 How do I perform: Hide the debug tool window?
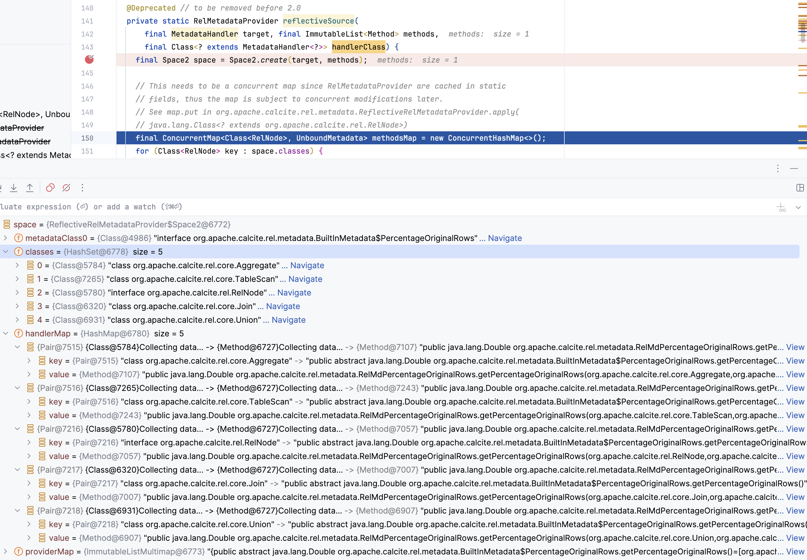794,169
